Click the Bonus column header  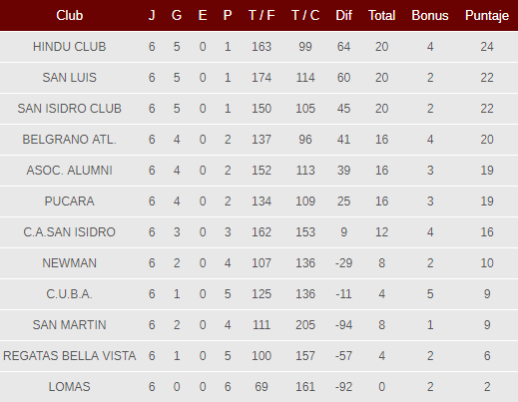point(430,15)
